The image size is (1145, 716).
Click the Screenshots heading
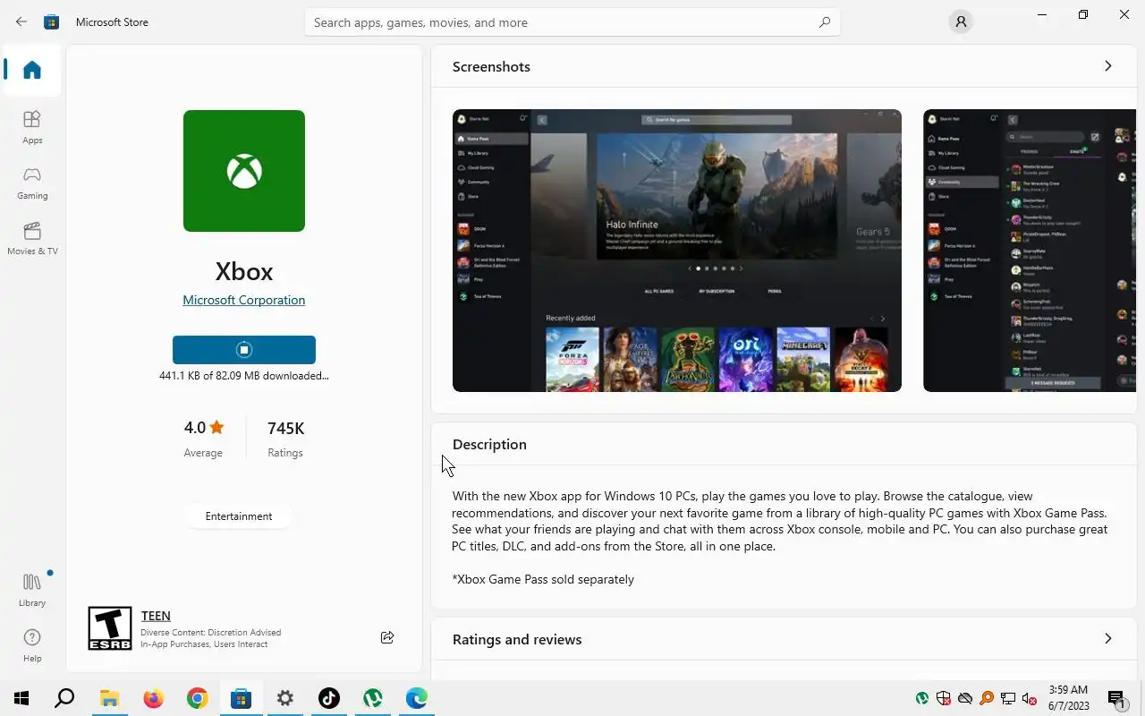(491, 66)
